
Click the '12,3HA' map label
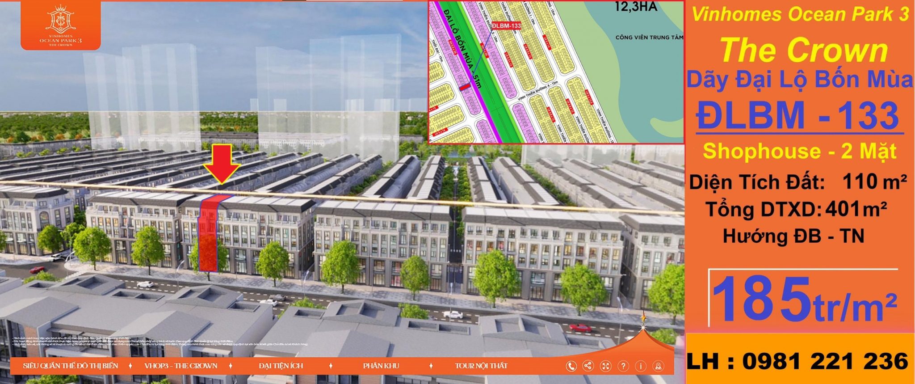636,7
